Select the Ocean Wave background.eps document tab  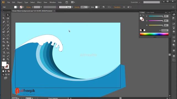pos(32,11)
